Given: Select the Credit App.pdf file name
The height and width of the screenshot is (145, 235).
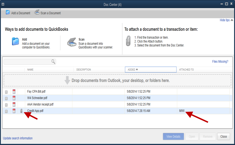Looking at the screenshot, I should 35,111.
